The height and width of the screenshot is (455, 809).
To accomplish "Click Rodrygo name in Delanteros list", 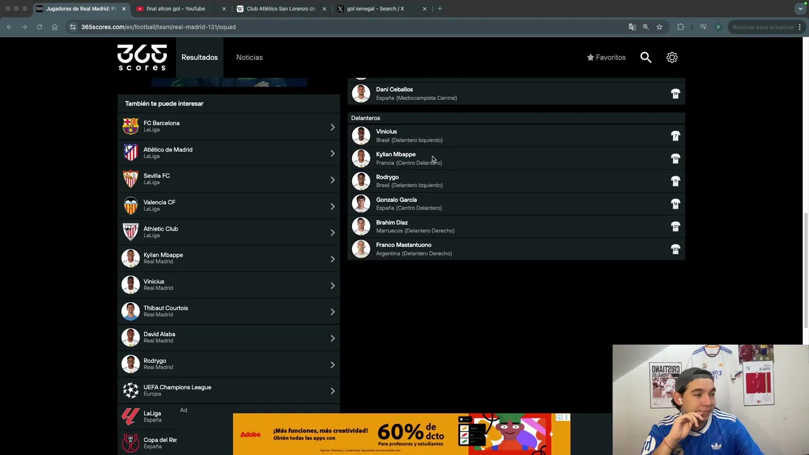I will [x=387, y=177].
